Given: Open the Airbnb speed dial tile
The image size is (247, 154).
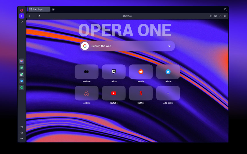Looking at the screenshot, I should tap(86, 93).
